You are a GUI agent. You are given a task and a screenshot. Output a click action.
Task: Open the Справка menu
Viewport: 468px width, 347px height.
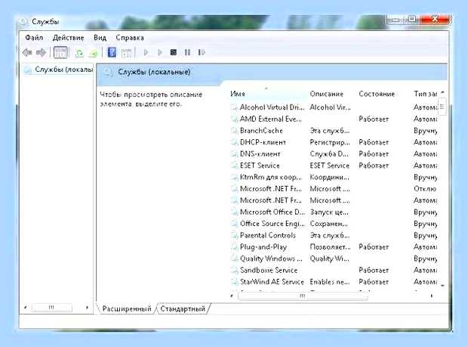pyautogui.click(x=130, y=38)
